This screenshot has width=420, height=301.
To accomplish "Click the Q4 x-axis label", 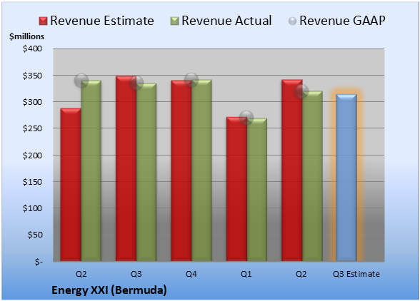I will [x=191, y=274].
